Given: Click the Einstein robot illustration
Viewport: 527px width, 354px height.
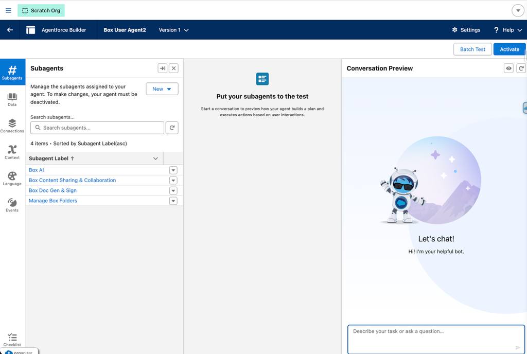Looking at the screenshot, I should coord(401,195).
